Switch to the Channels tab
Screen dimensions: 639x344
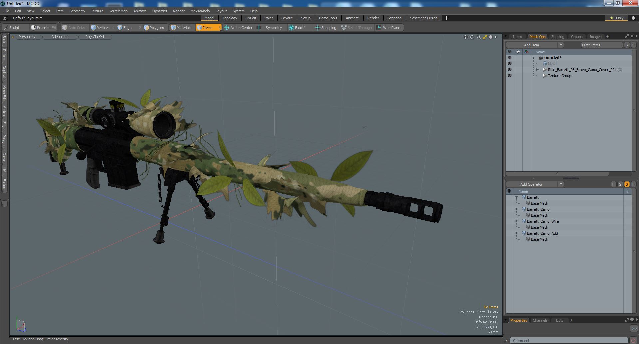point(540,320)
